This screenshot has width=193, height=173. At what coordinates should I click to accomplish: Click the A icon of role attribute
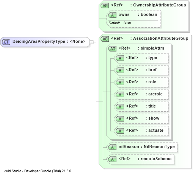point(120,83)
